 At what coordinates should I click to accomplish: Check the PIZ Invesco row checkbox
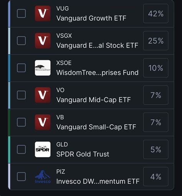pyautogui.click(x=21, y=177)
